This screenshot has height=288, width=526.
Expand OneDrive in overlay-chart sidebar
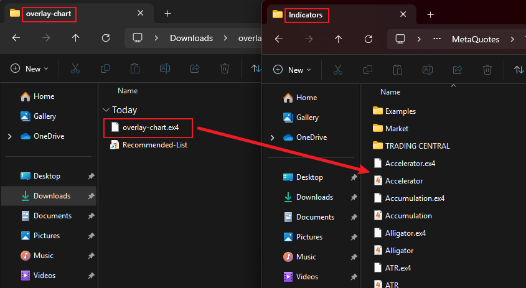click(10, 136)
